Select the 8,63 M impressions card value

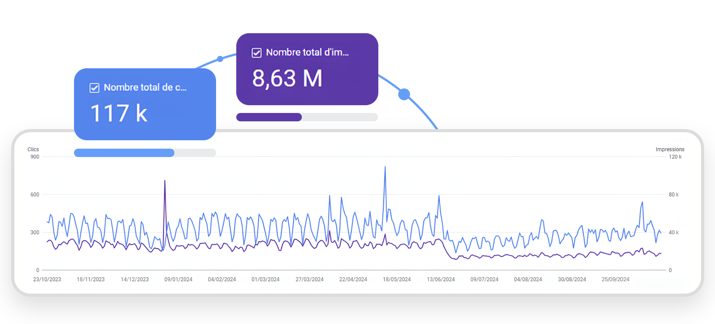tap(287, 78)
